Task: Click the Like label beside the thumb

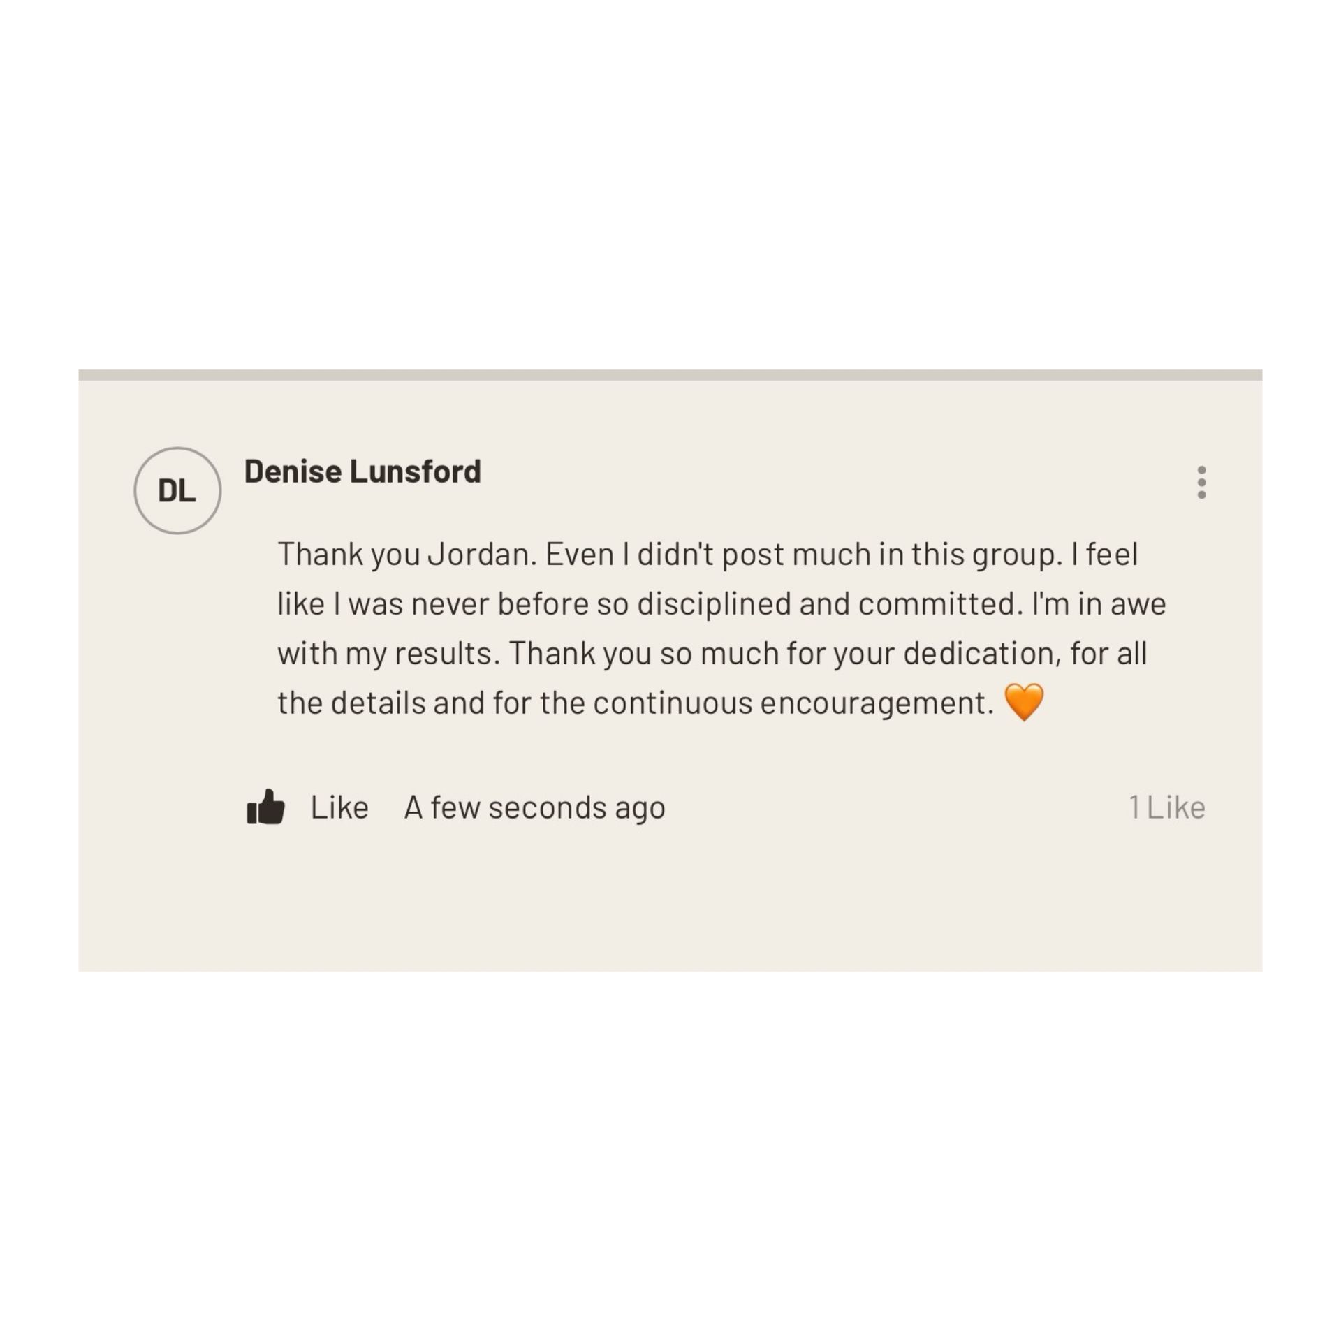Action: coord(339,807)
